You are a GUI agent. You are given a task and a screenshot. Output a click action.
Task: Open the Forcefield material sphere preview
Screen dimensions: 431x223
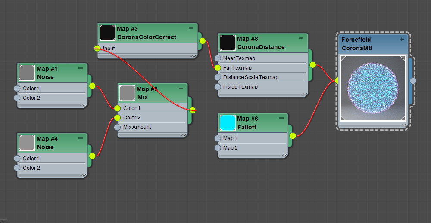click(373, 88)
